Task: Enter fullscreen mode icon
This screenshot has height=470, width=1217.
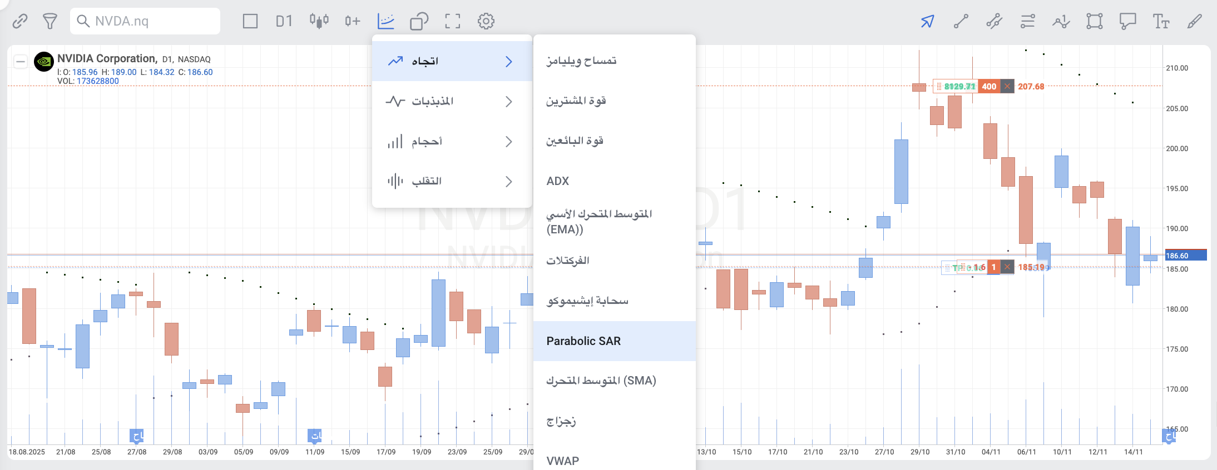Action: click(453, 21)
